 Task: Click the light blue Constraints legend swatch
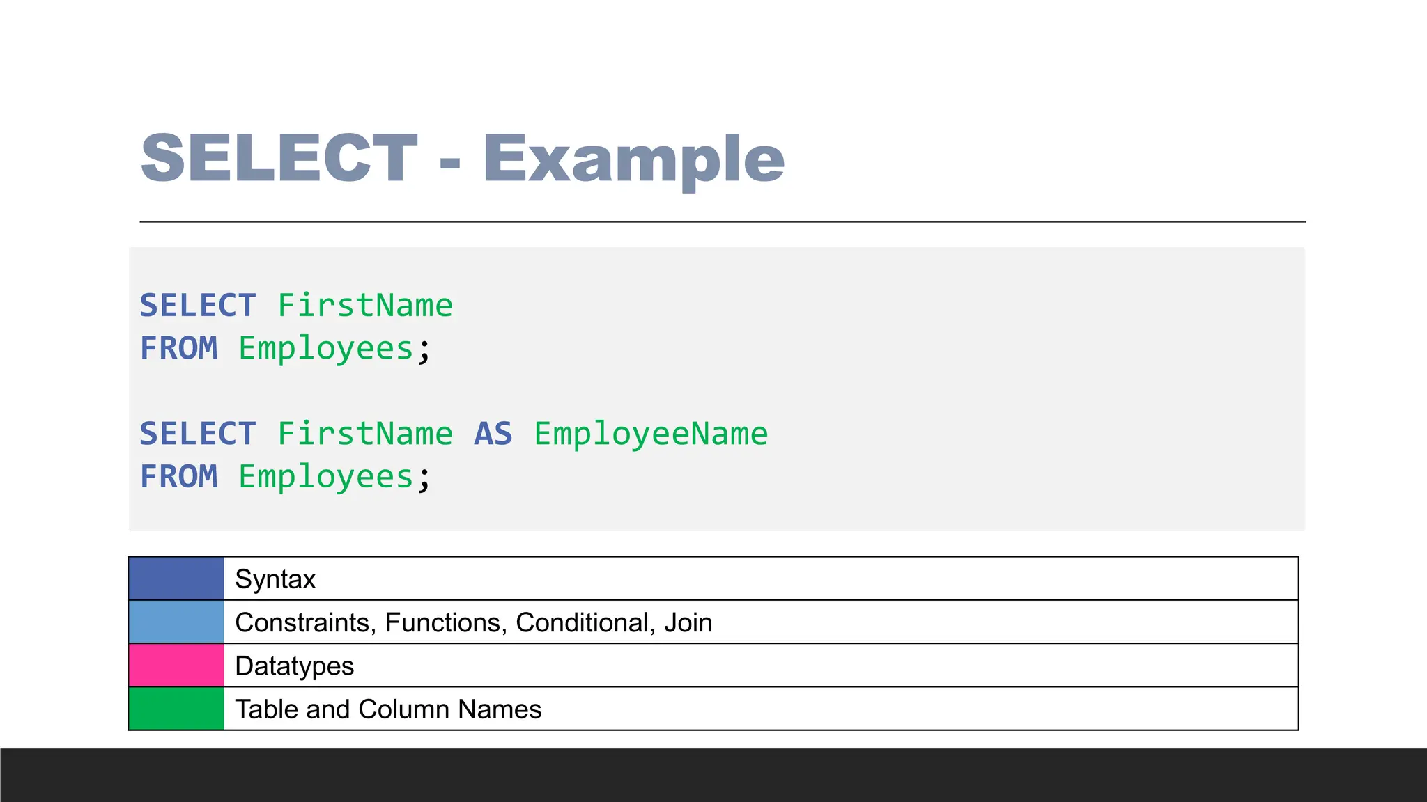[x=176, y=622]
